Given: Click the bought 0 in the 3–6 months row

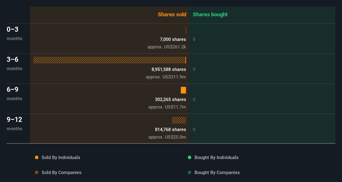Looking at the screenshot, I should (194, 69).
